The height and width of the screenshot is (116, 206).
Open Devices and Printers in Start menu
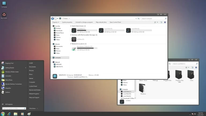click(x=35, y=90)
